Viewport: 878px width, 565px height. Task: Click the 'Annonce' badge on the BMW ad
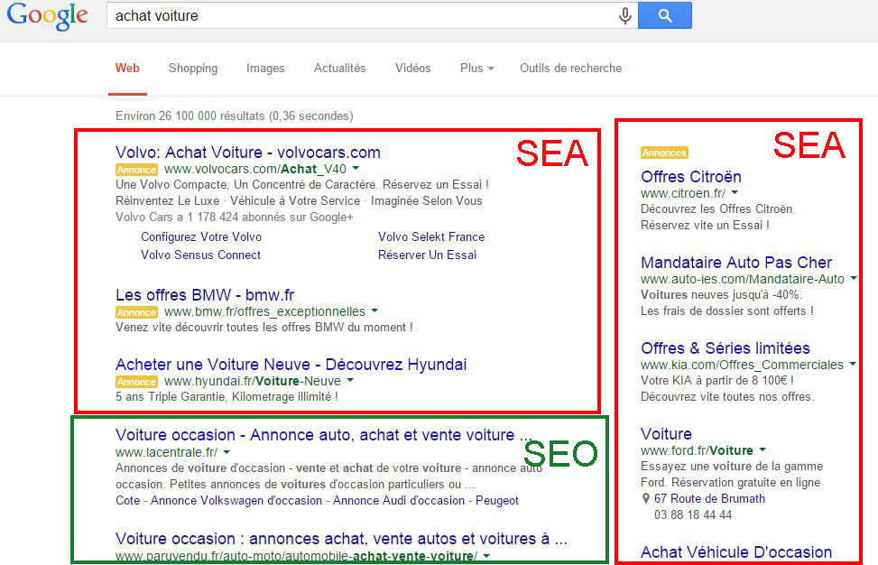pyautogui.click(x=136, y=312)
